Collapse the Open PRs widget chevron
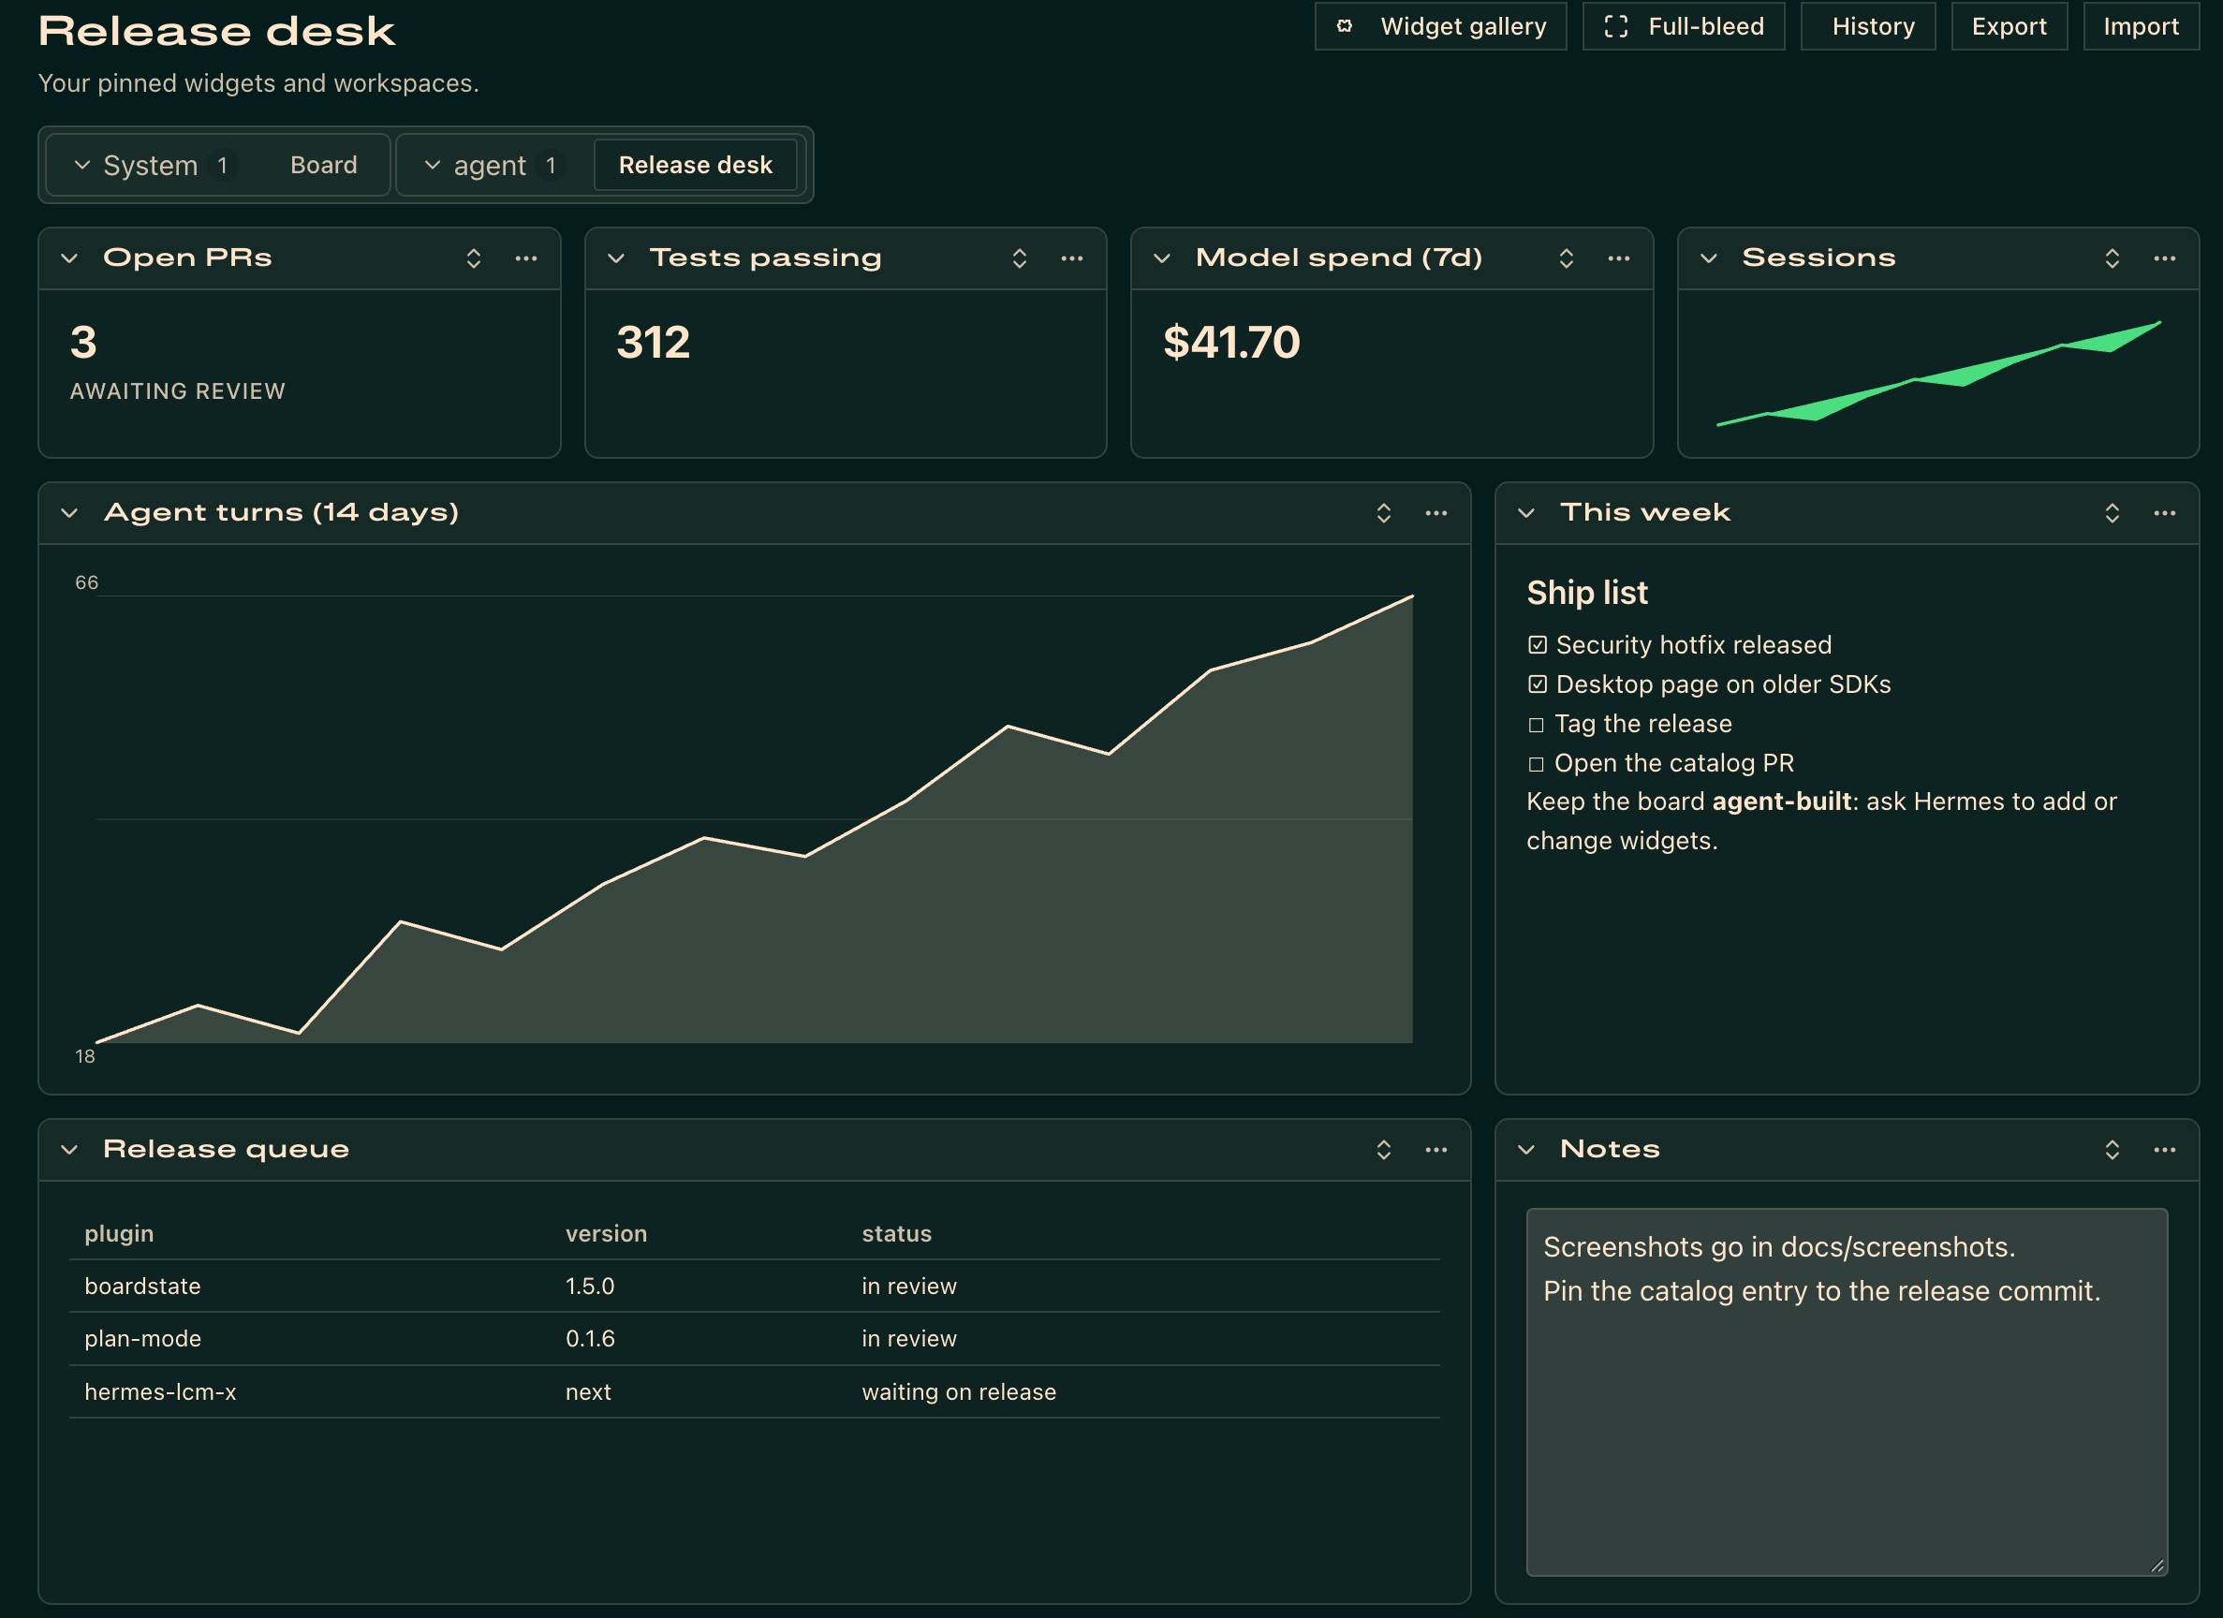This screenshot has height=1618, width=2223. coord(69,258)
